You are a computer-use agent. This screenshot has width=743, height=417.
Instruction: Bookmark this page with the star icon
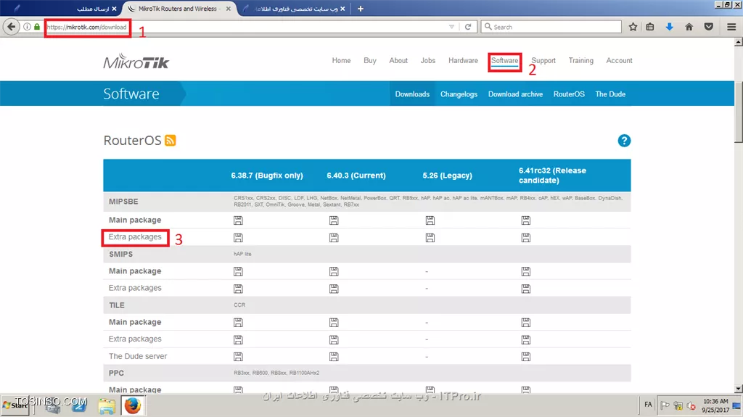point(633,27)
